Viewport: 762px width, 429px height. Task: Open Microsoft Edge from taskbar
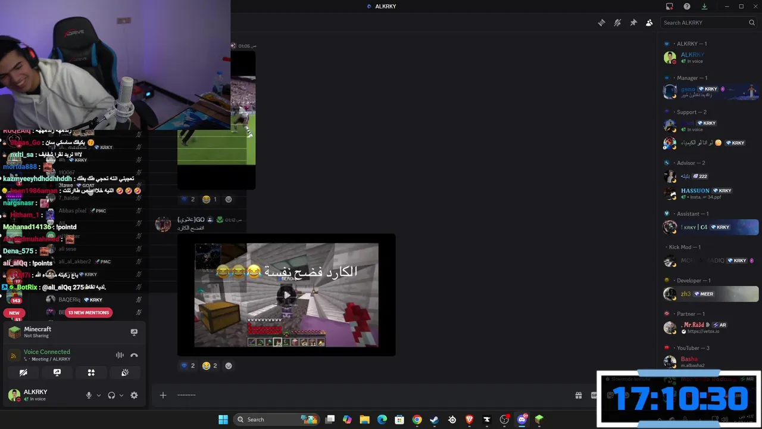(x=382, y=419)
